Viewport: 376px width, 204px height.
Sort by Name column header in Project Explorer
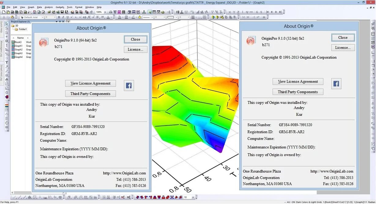click(x=20, y=38)
